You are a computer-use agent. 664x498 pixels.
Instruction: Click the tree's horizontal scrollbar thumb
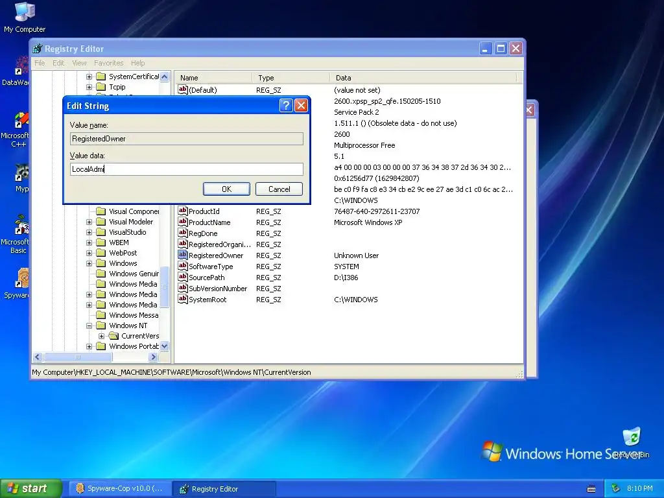point(78,357)
